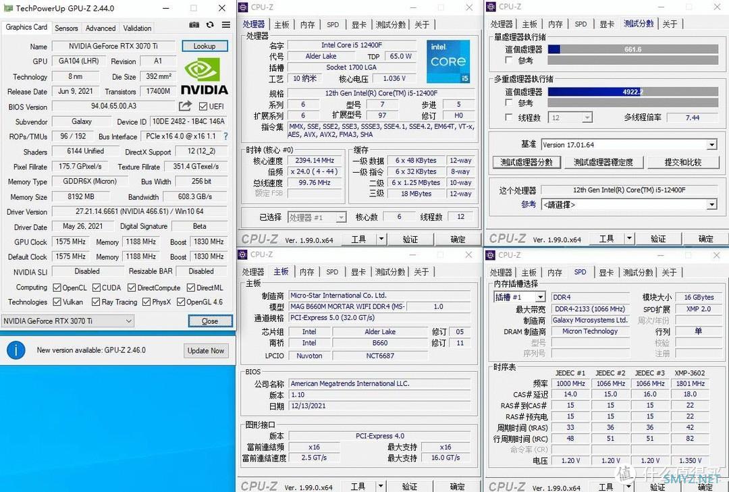
Task: Enable 參考 checkbox under multi-thread score
Action: [x=509, y=103]
